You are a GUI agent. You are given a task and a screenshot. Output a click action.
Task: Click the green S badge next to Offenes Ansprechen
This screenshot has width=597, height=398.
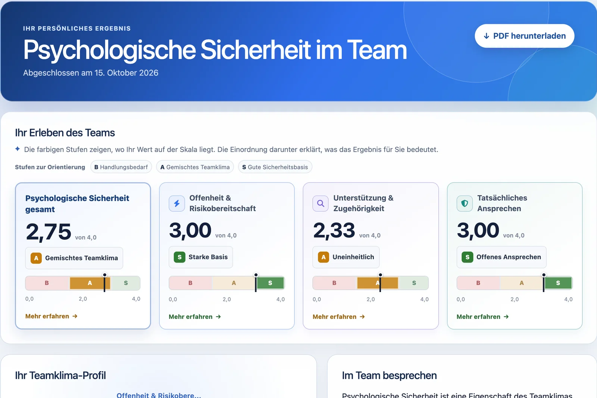(x=468, y=257)
